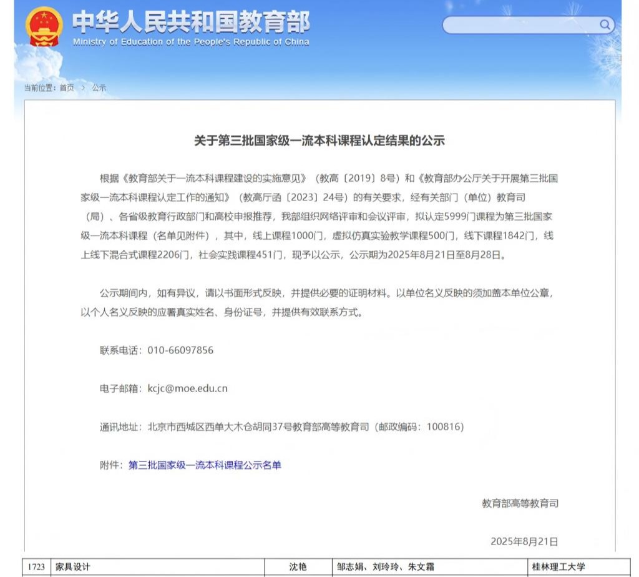The height and width of the screenshot is (577, 639).
Task: Click the breadcrumb arrow separator
Action: tap(83, 88)
